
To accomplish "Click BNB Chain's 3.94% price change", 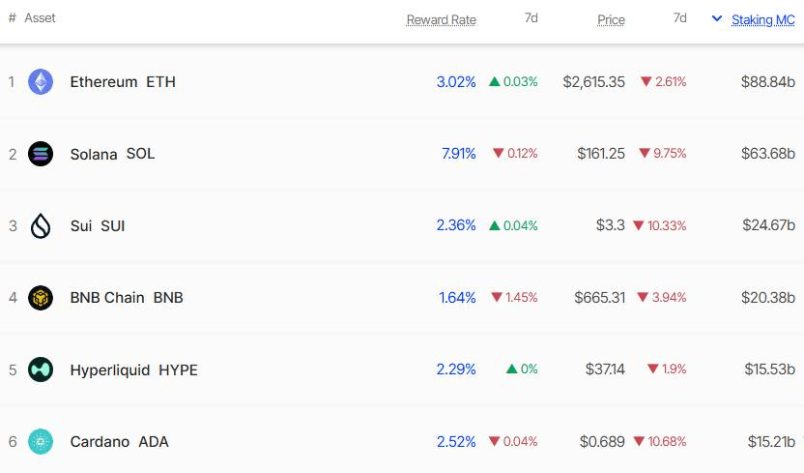I will click(662, 298).
